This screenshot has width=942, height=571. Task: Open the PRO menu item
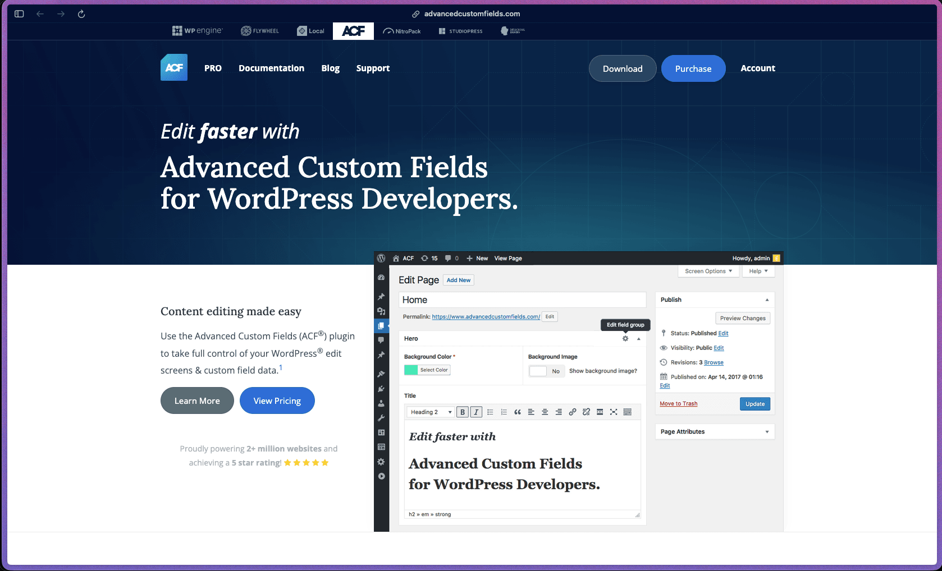(213, 68)
